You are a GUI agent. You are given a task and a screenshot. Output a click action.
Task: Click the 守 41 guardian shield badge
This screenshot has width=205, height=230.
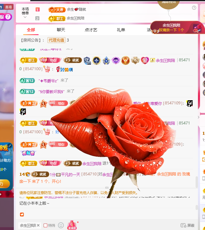[87, 60]
